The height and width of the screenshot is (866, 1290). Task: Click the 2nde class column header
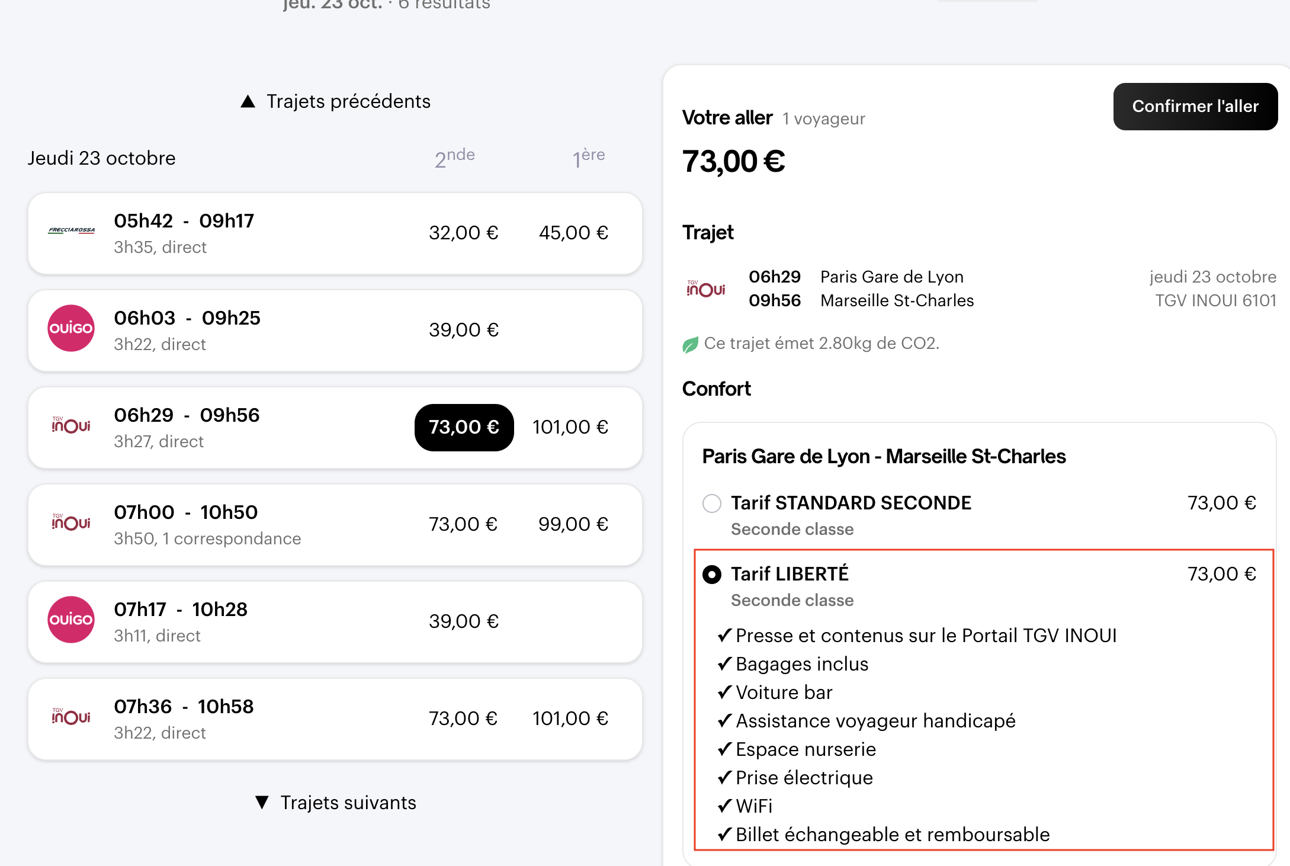454,158
